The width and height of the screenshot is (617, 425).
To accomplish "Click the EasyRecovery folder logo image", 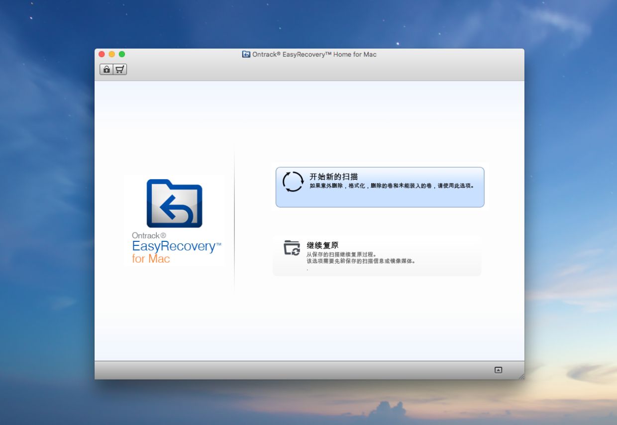I will [x=174, y=204].
